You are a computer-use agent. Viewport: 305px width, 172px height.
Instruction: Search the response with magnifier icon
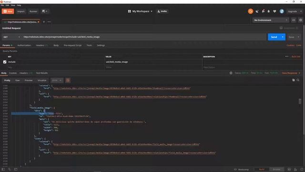tap(298, 80)
